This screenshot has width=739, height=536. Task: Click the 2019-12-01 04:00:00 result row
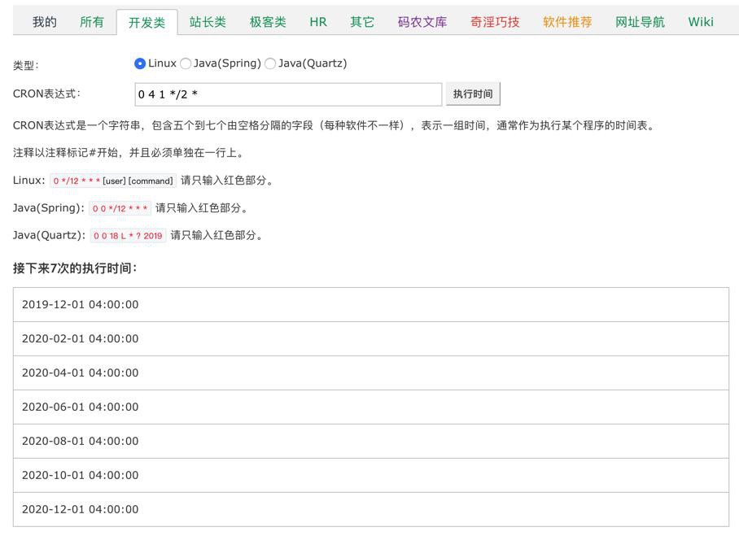[x=370, y=304]
